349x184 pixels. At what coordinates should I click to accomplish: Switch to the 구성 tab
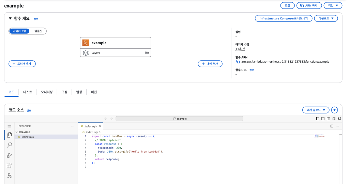pos(64,92)
